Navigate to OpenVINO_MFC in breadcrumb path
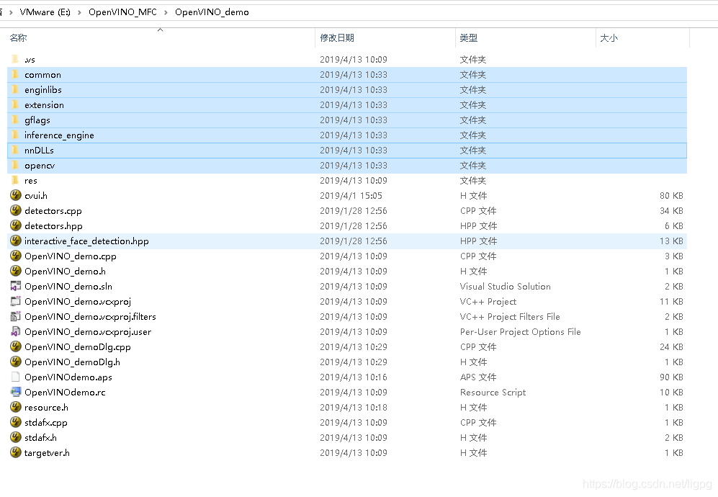 tap(122, 12)
